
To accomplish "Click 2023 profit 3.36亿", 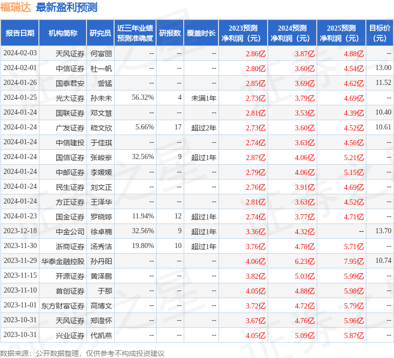I will point(255,232).
